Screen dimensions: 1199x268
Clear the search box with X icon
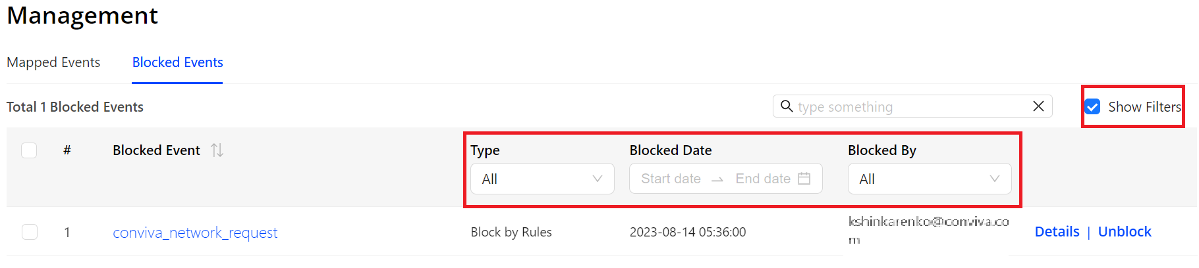pos(1038,106)
